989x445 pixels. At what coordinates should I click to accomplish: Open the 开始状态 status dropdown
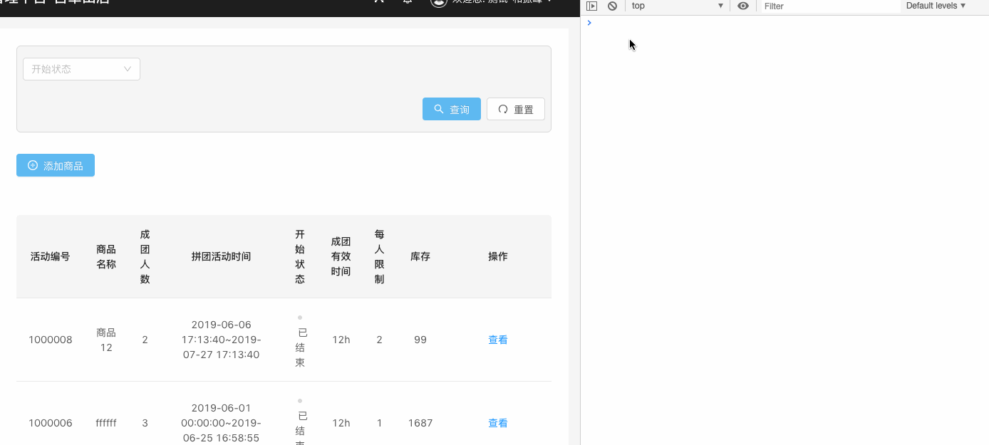click(x=81, y=69)
